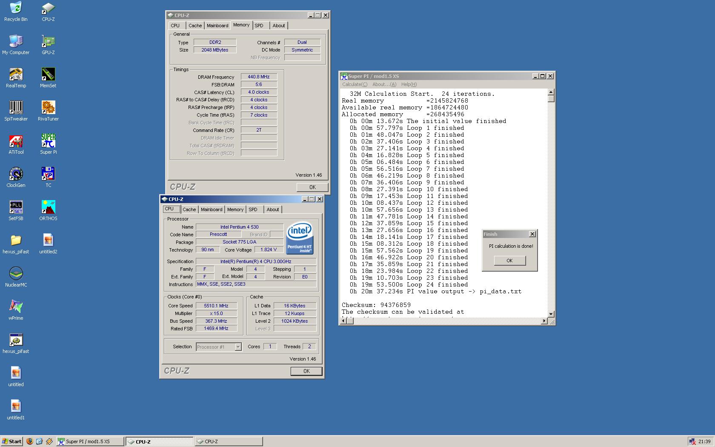Open About tab in lower CPU-Z window
Screen dimensions: 715x447
point(273,209)
